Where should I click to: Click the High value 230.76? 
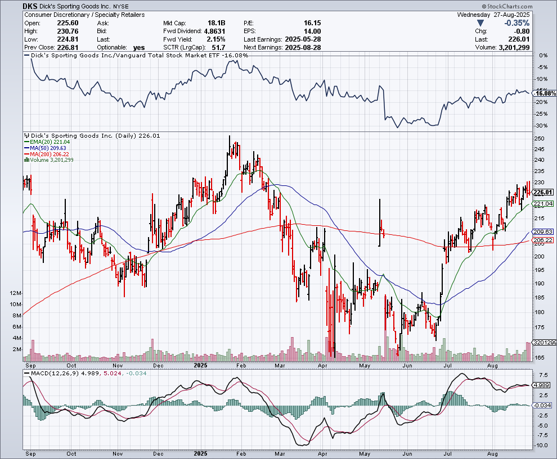(x=68, y=31)
